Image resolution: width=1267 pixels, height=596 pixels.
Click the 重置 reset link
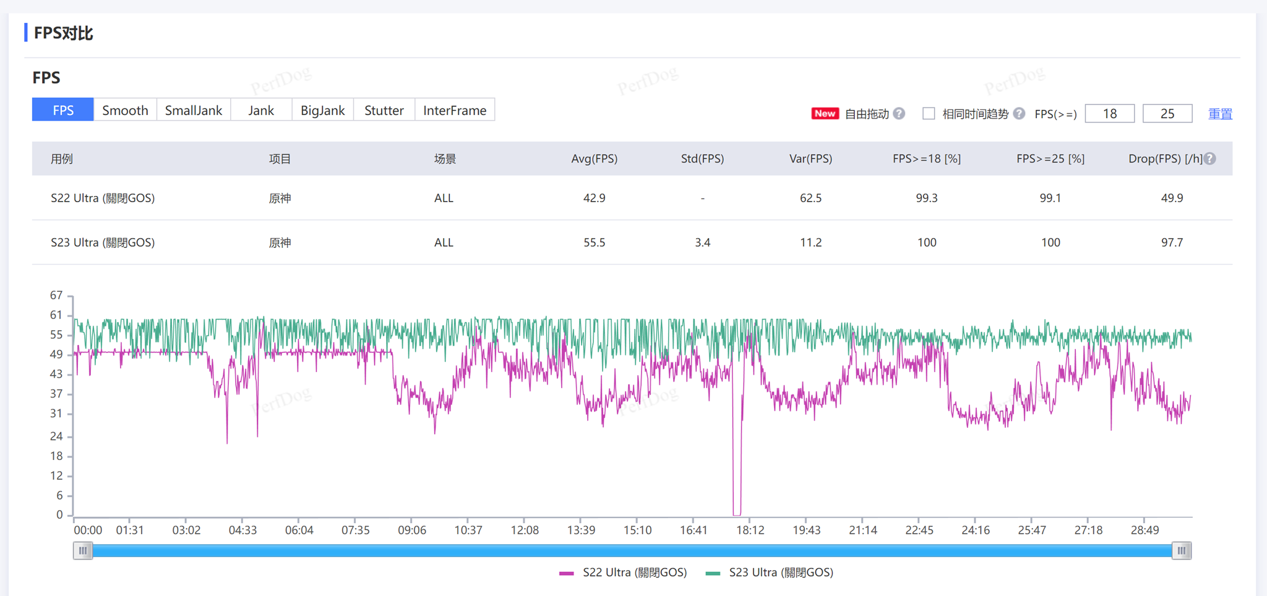1219,114
